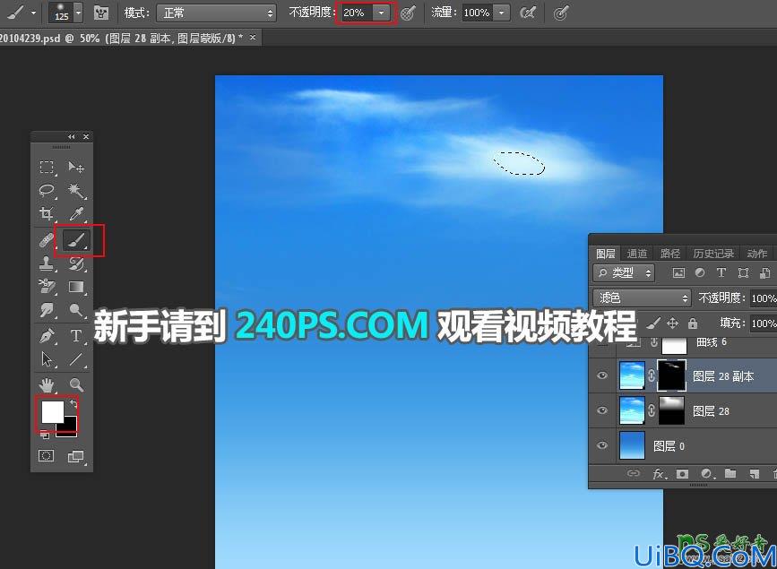Lock layer position icon
777x569 pixels.
(x=672, y=323)
